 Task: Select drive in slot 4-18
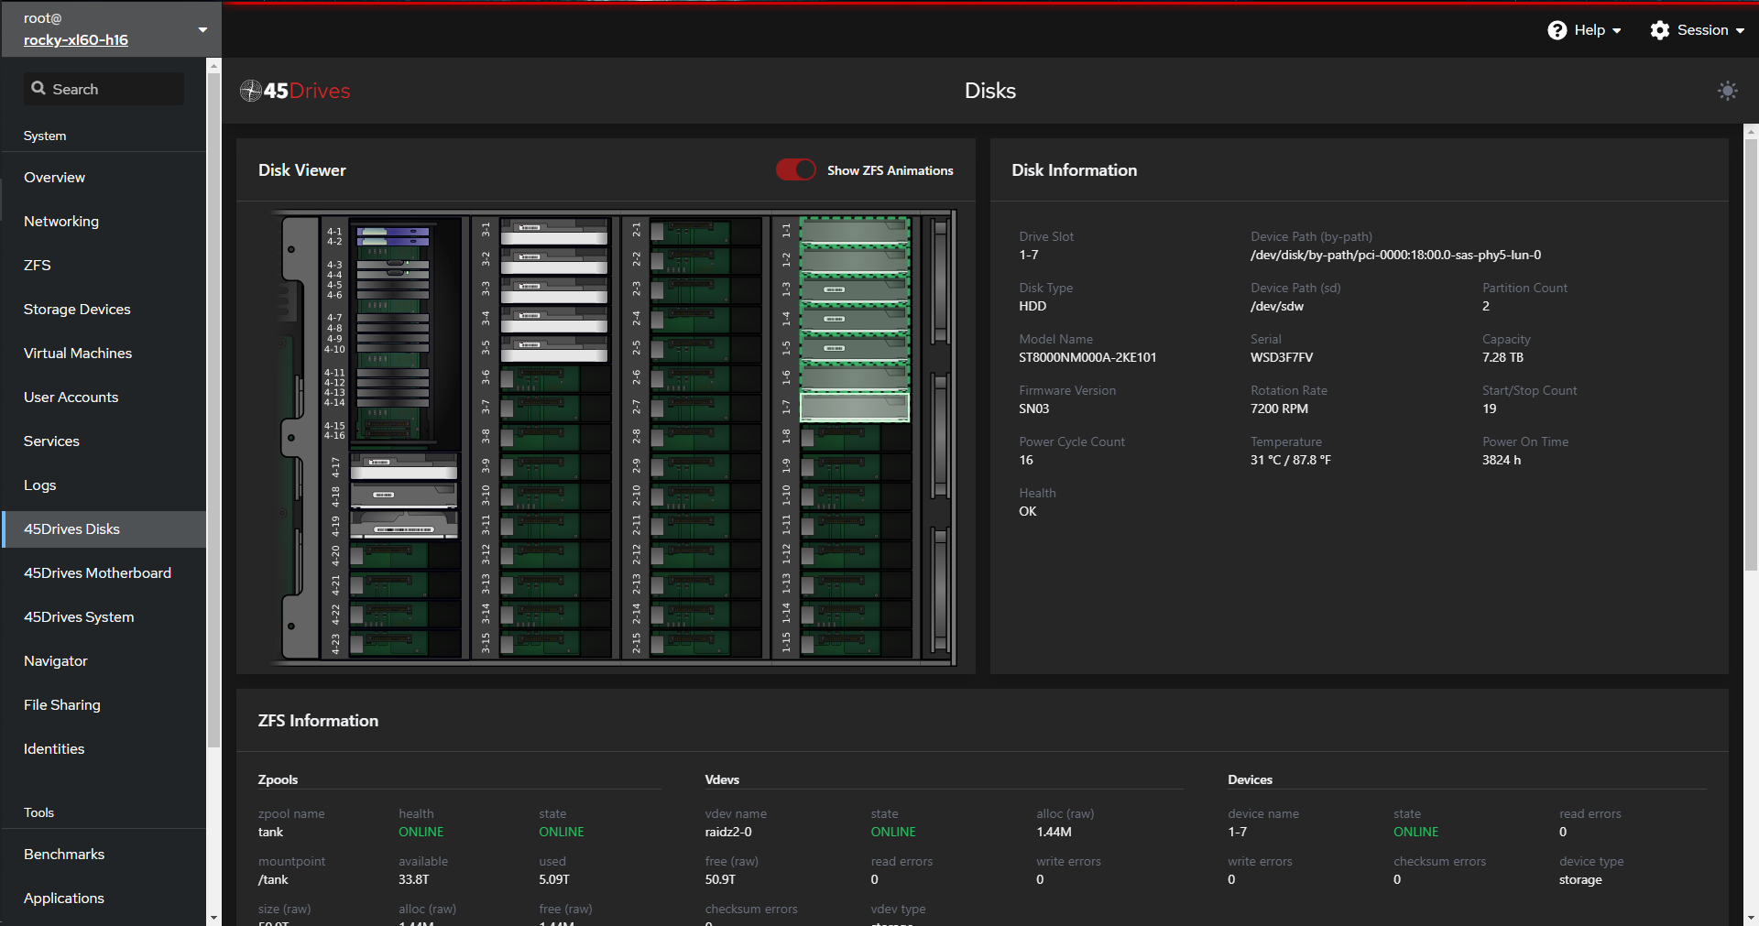pos(404,496)
